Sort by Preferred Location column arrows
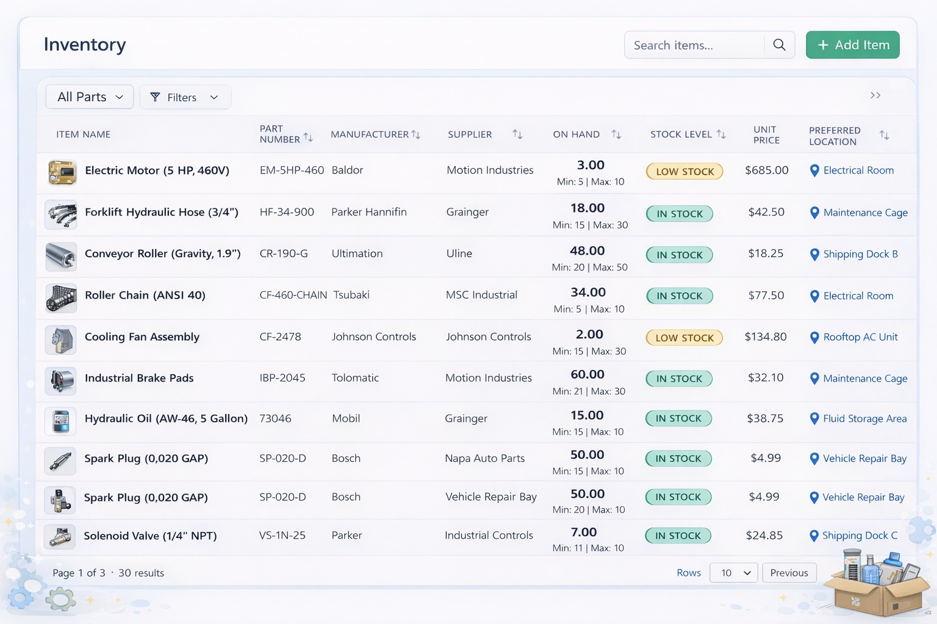 tap(884, 135)
